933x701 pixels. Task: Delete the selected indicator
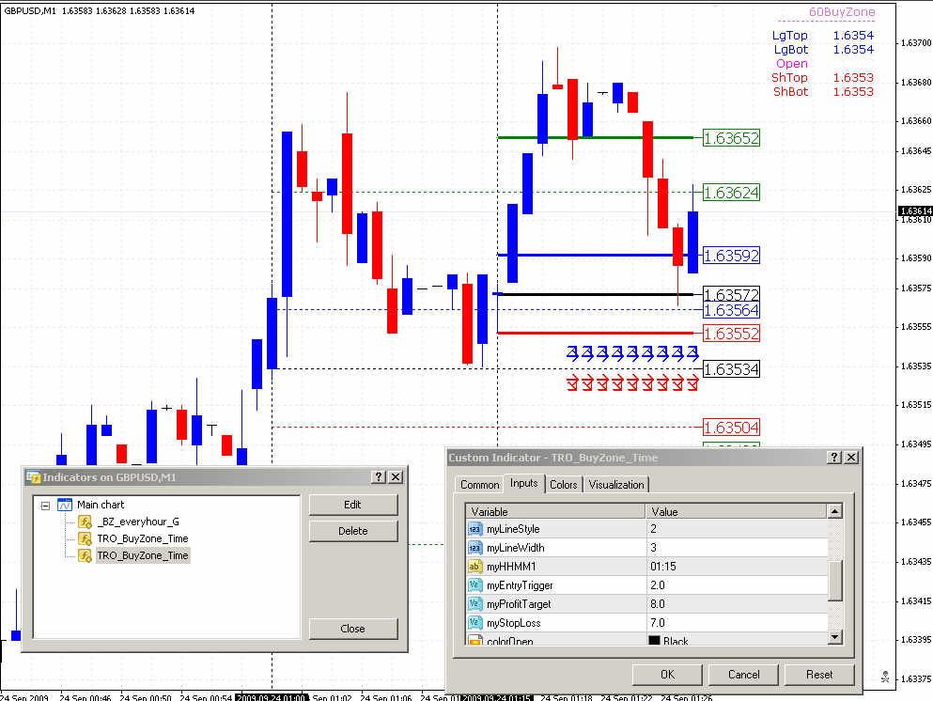pyautogui.click(x=352, y=531)
